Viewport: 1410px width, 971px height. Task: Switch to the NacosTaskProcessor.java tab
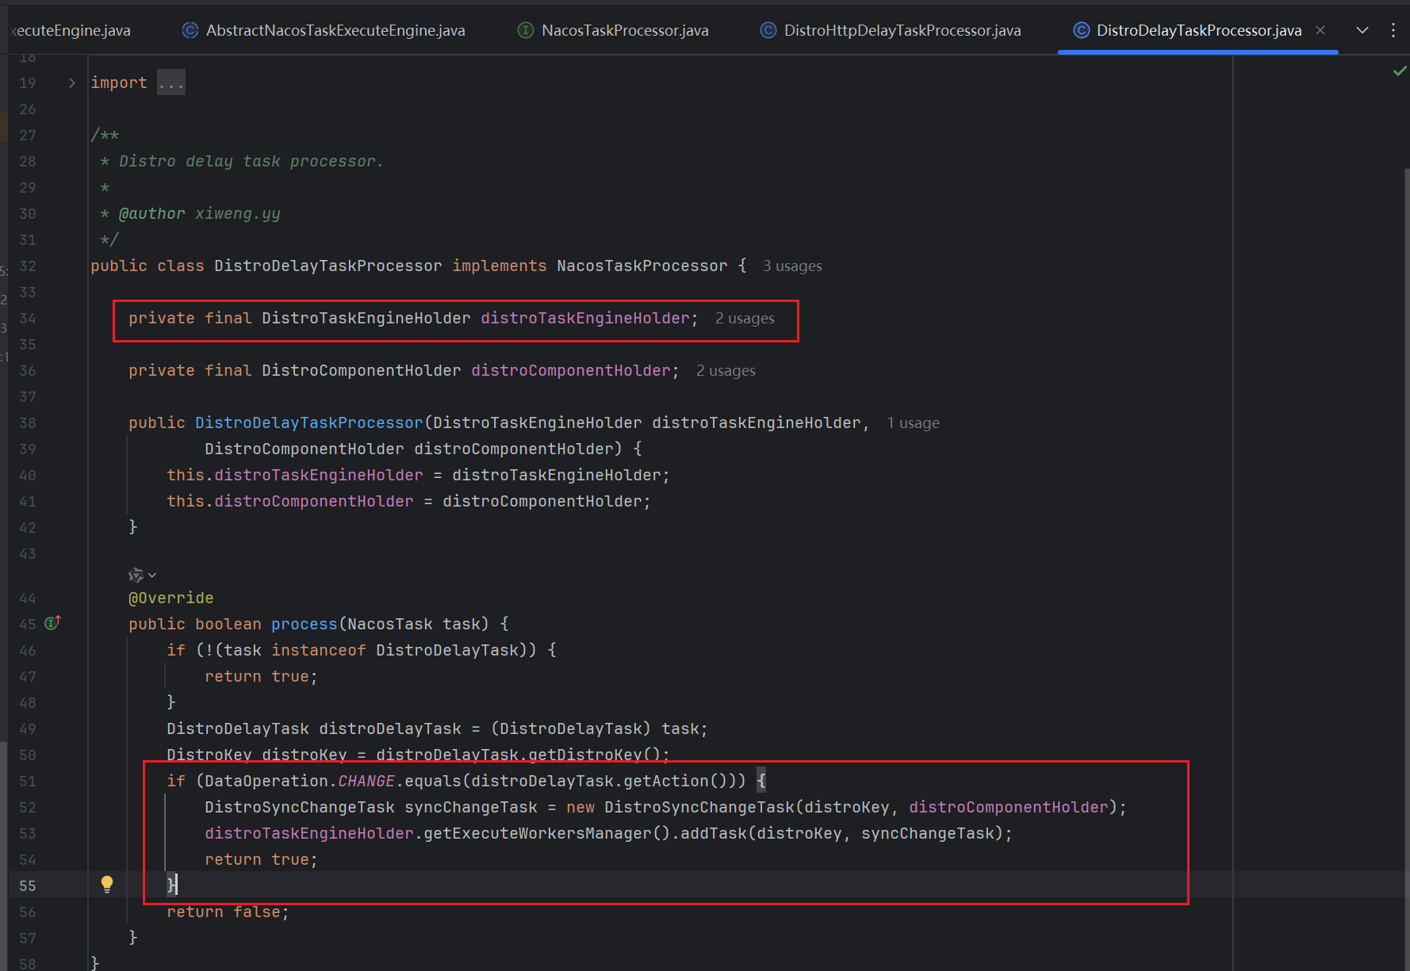(x=624, y=30)
